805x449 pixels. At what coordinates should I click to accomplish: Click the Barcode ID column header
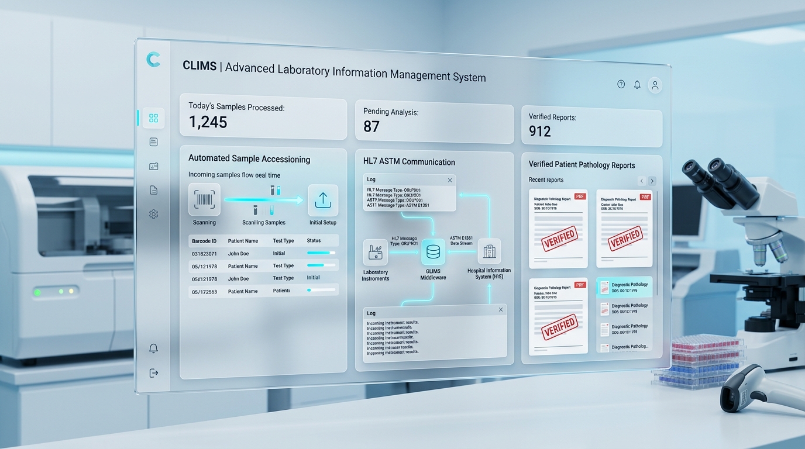[x=204, y=241]
